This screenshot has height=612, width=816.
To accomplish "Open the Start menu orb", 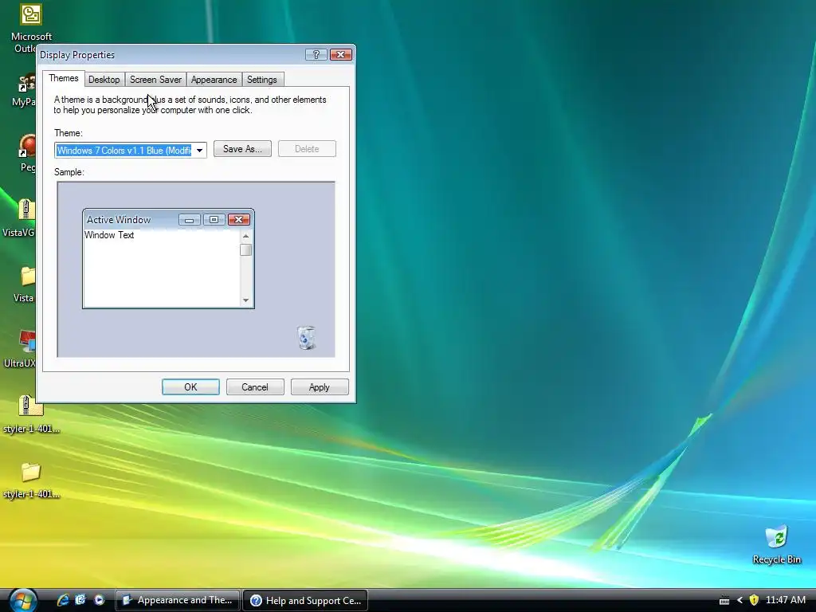I will (23, 601).
